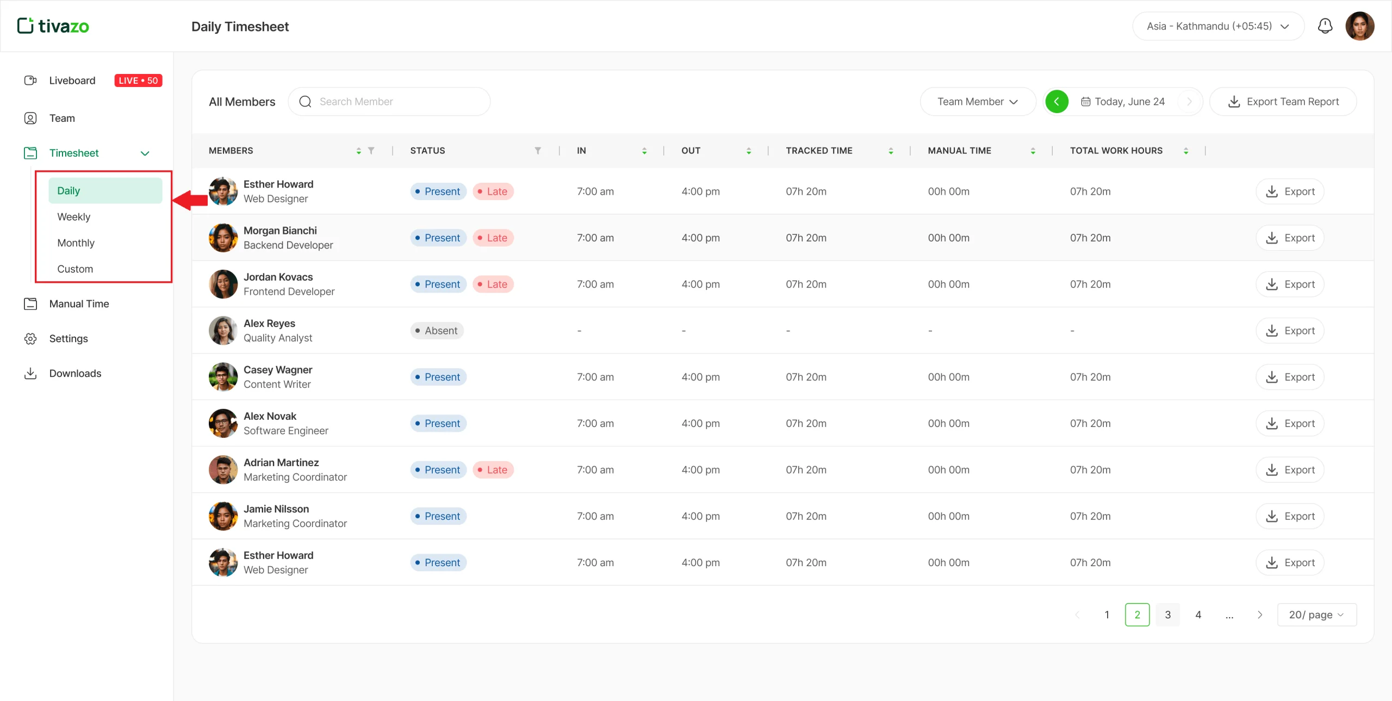The image size is (1392, 701).
Task: Click the Team sidebar icon
Action: 30,118
